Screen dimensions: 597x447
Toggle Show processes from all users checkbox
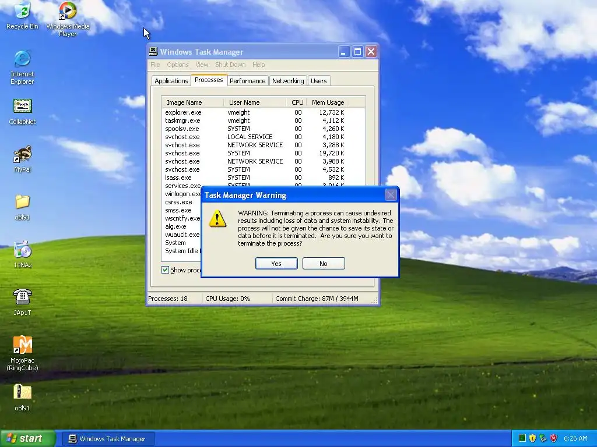(x=165, y=270)
